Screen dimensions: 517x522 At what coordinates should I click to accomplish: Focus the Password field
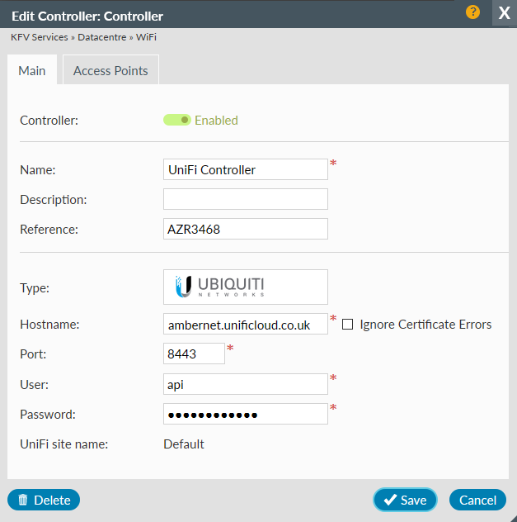tap(246, 414)
